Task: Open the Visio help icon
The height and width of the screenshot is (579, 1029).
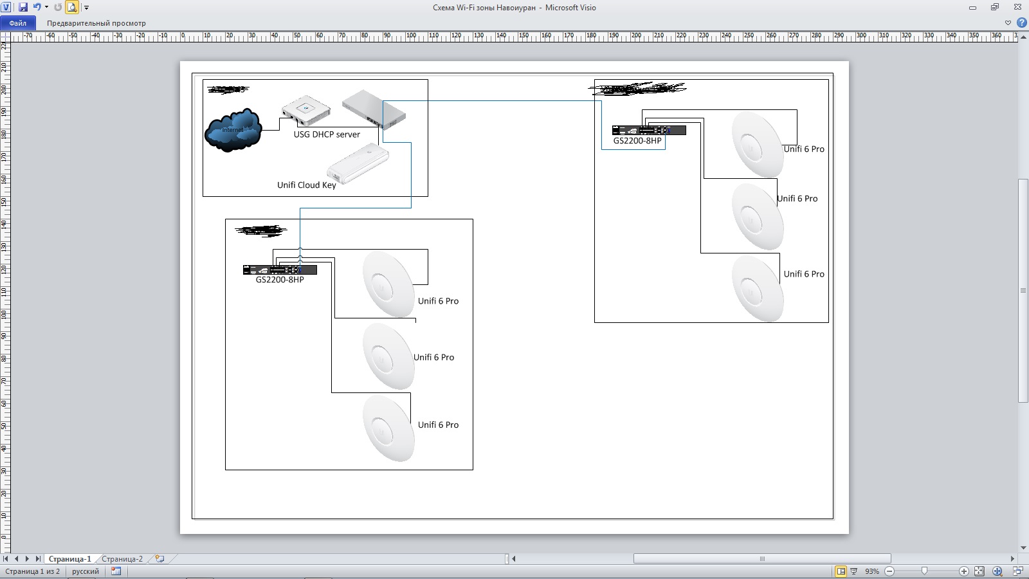Action: [1021, 23]
